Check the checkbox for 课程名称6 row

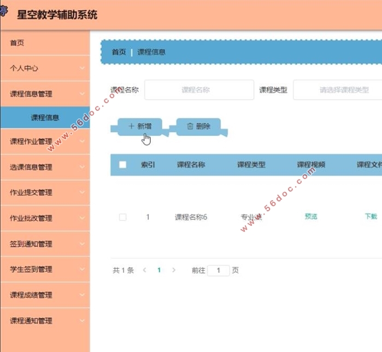point(123,217)
